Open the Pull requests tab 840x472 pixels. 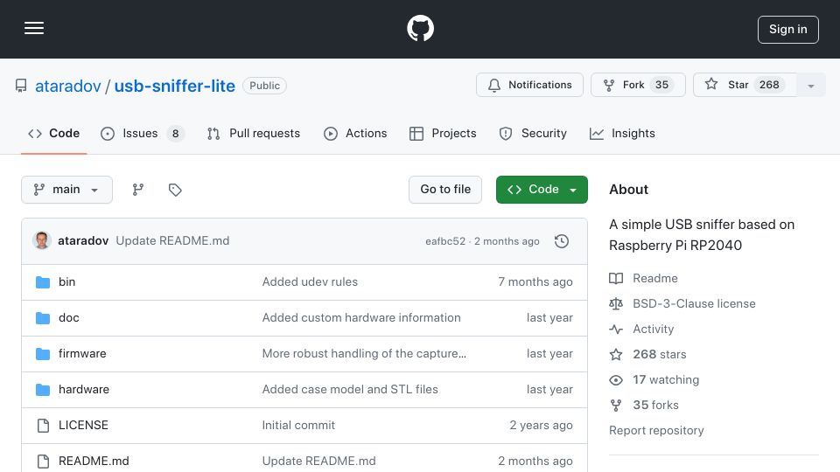click(x=254, y=133)
